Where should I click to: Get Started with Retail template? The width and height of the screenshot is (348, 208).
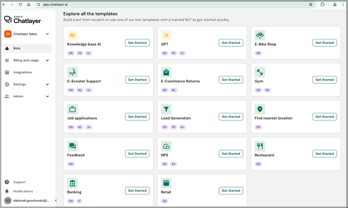(x=231, y=191)
